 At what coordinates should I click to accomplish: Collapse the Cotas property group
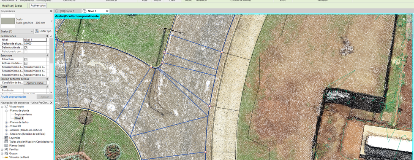click(x=47, y=86)
